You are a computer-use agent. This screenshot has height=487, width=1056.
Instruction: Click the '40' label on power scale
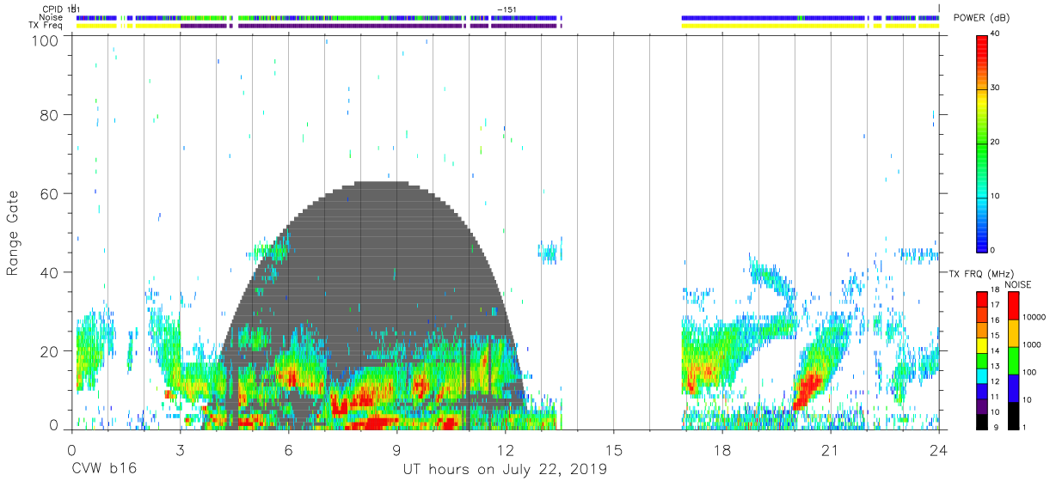click(995, 34)
